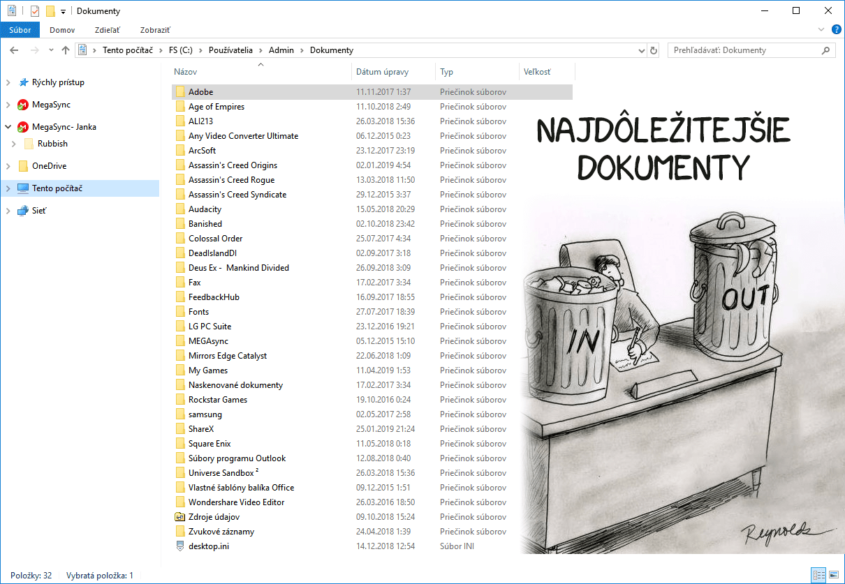Select OneDrive in the navigation pane
The height and width of the screenshot is (584, 845).
49,166
